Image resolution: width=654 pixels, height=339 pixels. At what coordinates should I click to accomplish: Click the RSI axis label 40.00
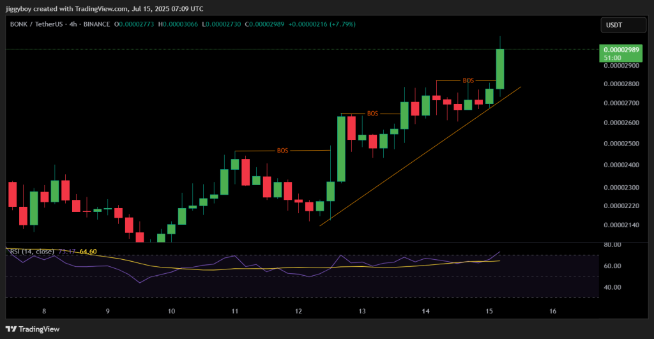(x=612, y=287)
